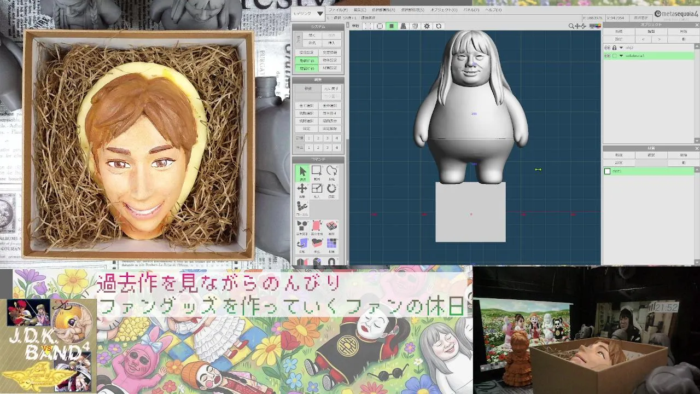
Task: Click the undo button in Edit panel
Action: coord(331,88)
